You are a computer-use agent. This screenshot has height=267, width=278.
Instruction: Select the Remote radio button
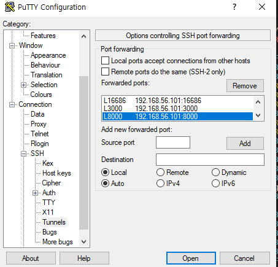point(160,172)
